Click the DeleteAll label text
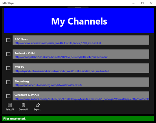This screenshot has width=156, height=123. [x=23, y=109]
